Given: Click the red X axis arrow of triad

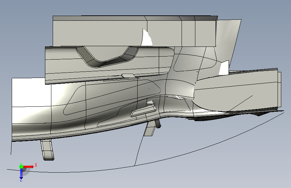Looking at the screenshot, I should click(x=28, y=167).
